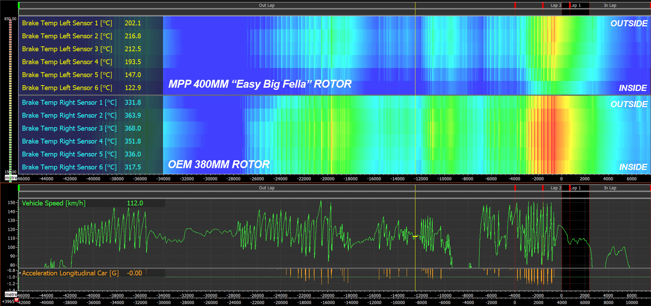
Task: Highlight the Brake Temp Right Sensor 4 channel
Action: (69, 141)
